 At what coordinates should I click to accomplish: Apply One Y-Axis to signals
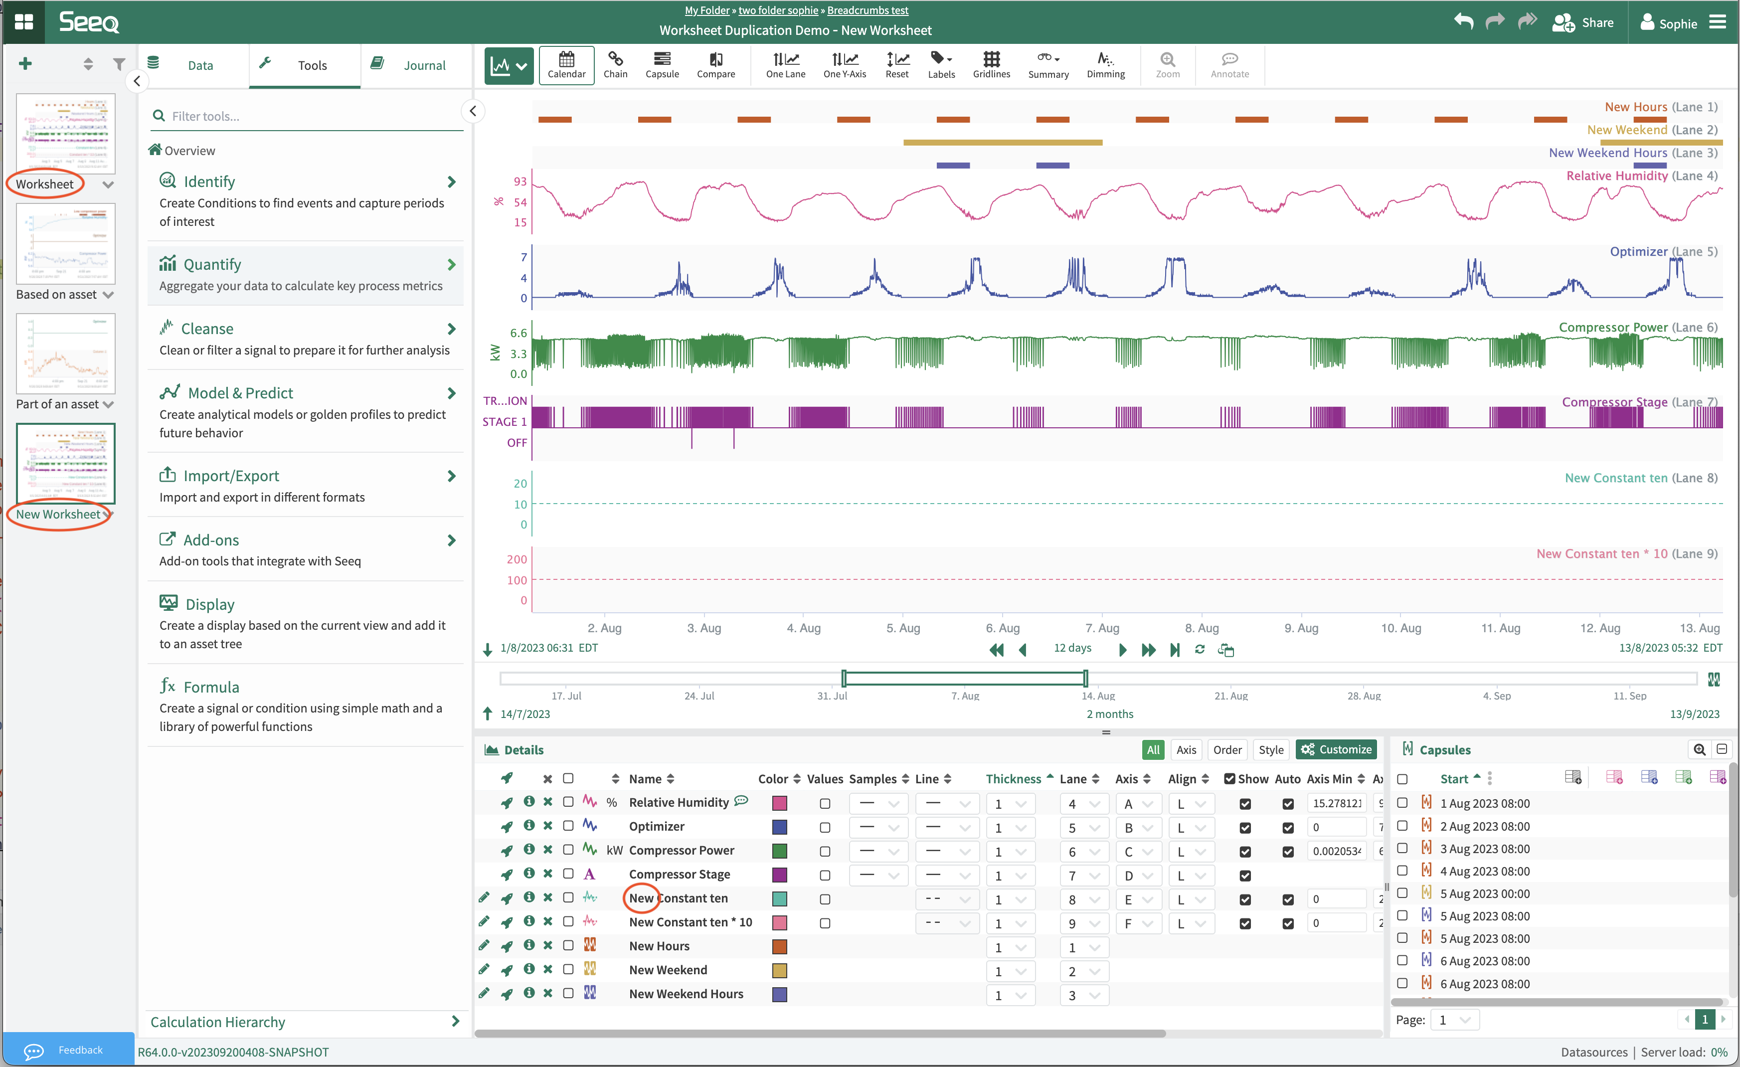coord(844,65)
